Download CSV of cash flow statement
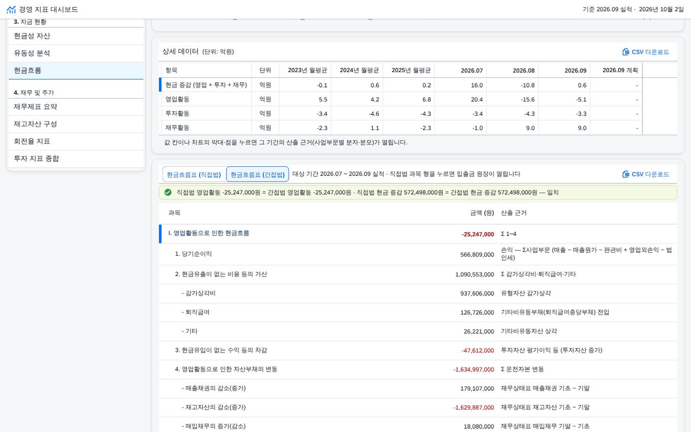The height and width of the screenshot is (432, 691). (x=646, y=174)
